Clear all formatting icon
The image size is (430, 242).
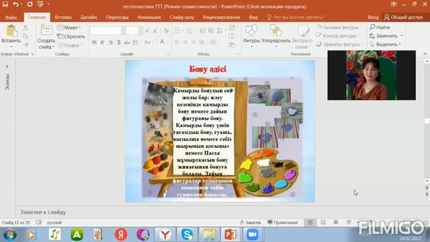coord(166,30)
